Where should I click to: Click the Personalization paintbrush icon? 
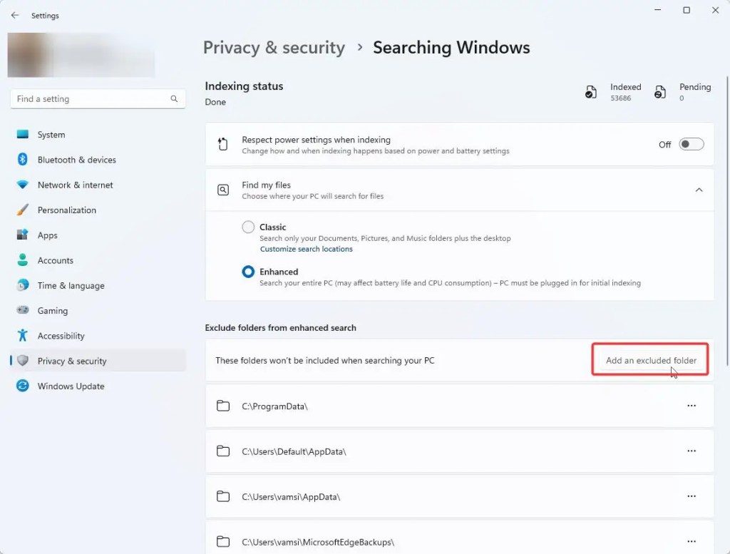22,210
